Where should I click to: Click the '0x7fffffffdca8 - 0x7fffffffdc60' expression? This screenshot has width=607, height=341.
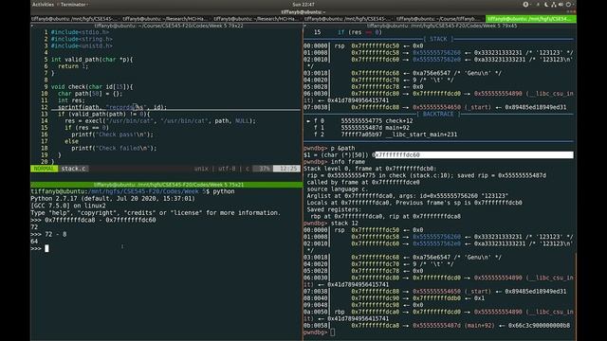[101, 220]
